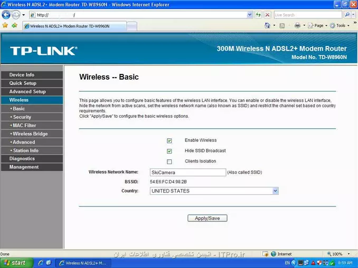The width and height of the screenshot is (358, 268).
Task: Click the Live Search input box
Action: tap(308, 15)
